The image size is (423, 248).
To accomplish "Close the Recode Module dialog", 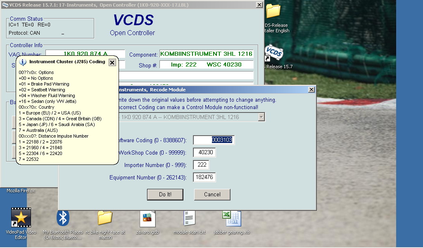I will (x=311, y=90).
